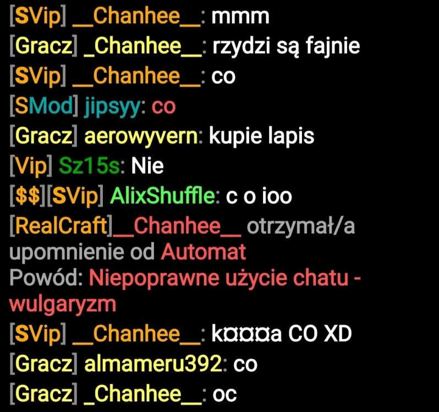
Task: Click the [SMod] rank tag
Action: point(44,107)
